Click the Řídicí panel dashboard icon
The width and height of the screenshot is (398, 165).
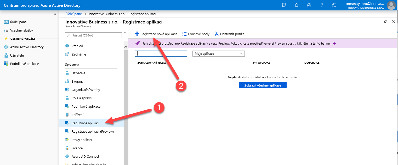6,22
